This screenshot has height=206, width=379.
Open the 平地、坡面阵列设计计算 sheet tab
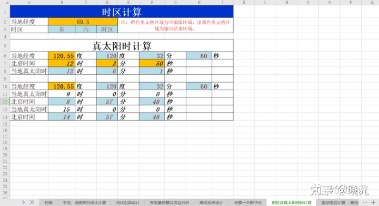coord(84,202)
